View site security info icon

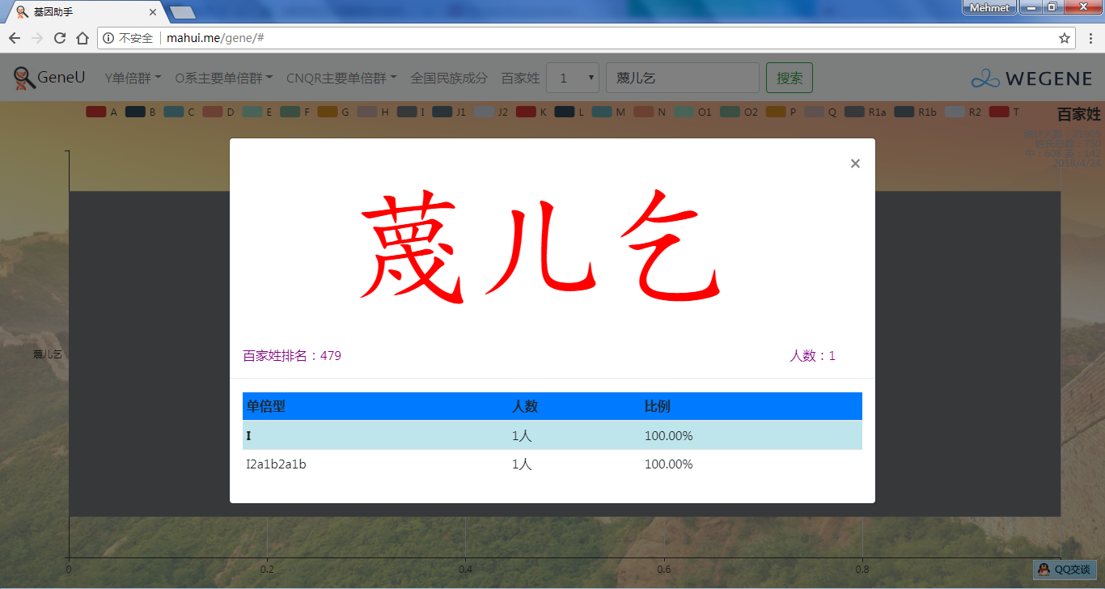(108, 38)
